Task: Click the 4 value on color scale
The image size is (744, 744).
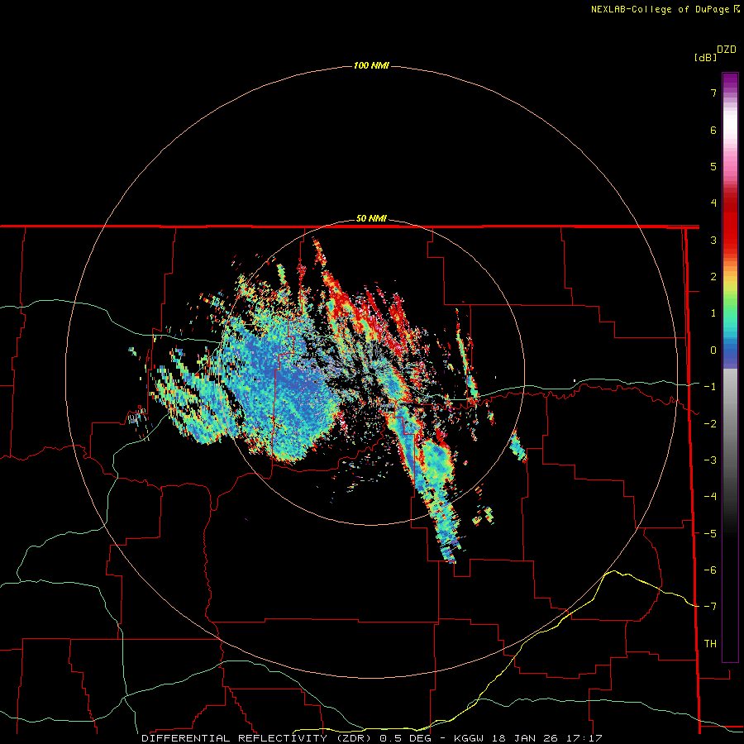Action: click(x=713, y=203)
